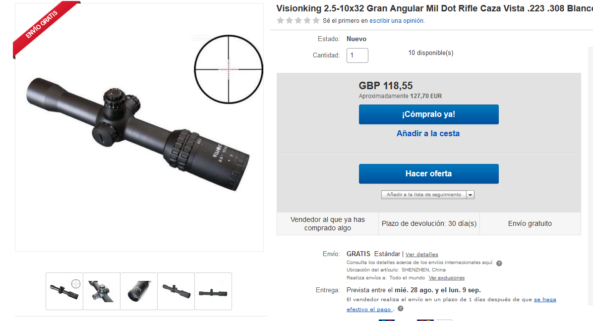Select the first scope thumbnail with reticle

coord(64,291)
